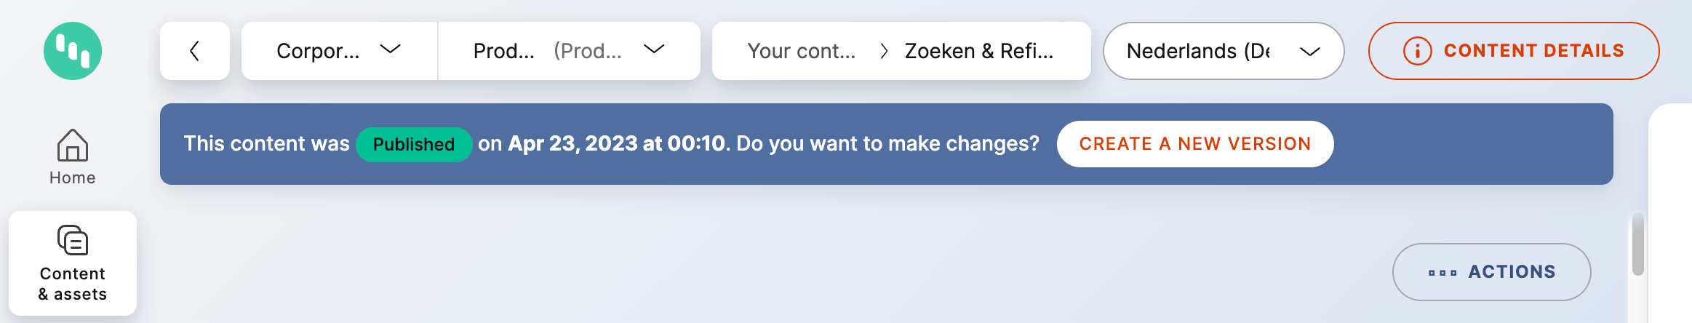
Task: Click the three dots icon beside Actions
Action: [x=1442, y=273]
